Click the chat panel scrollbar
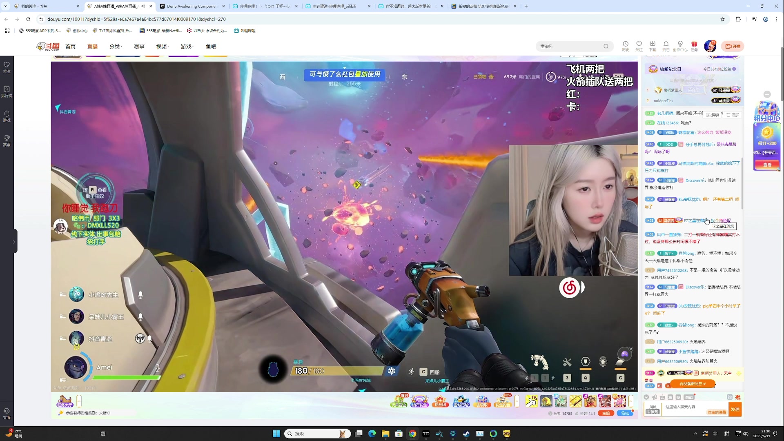 tap(742, 184)
